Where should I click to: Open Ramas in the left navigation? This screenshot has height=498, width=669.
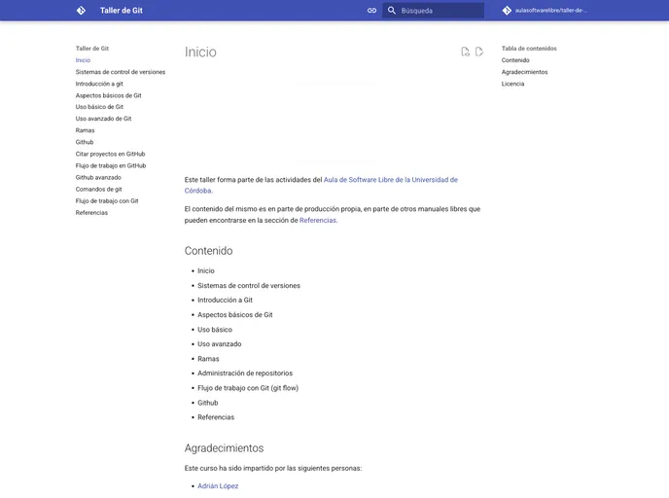(85, 130)
